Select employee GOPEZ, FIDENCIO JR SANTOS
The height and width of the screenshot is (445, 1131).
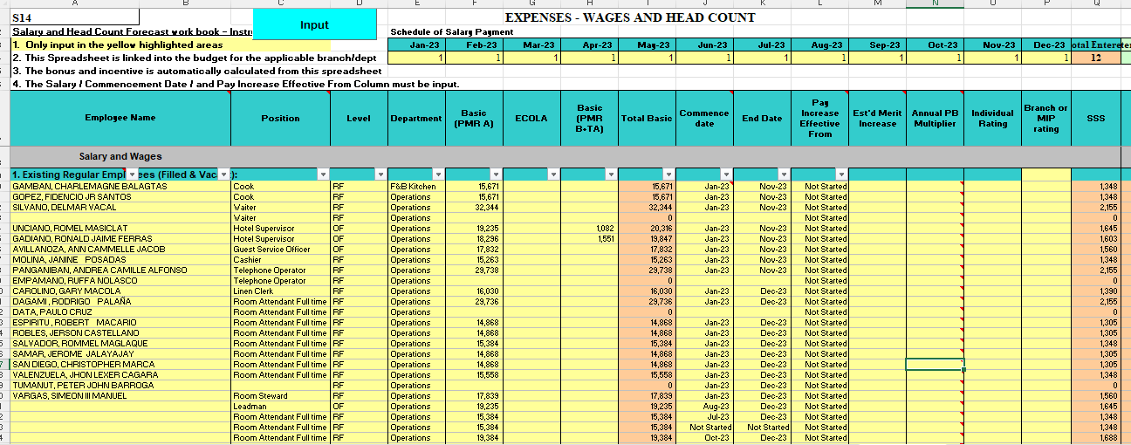click(x=120, y=197)
